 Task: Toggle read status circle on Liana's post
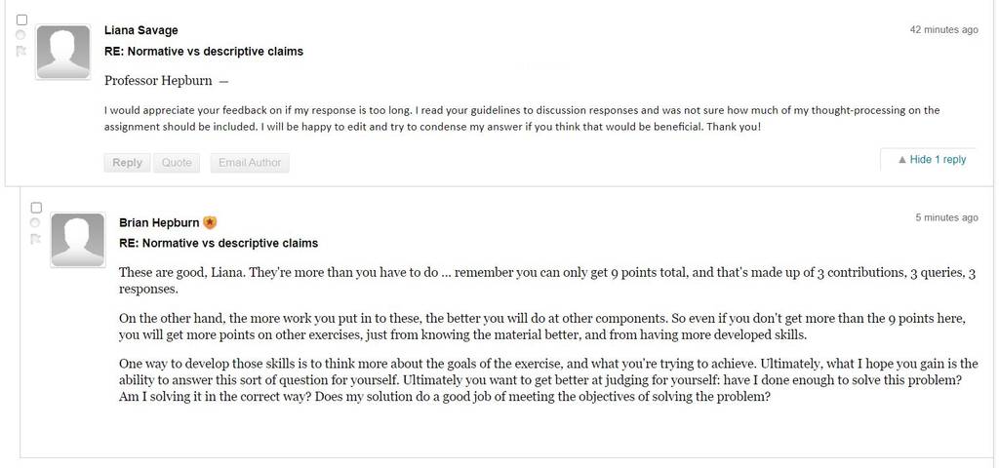click(20, 36)
